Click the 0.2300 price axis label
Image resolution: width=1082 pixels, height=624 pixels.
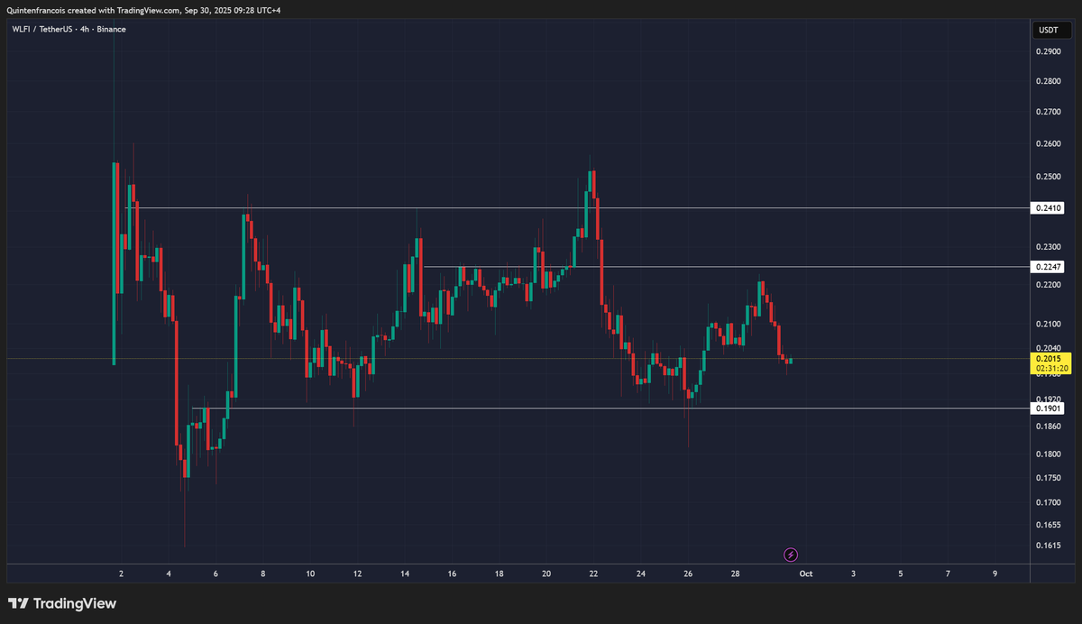pyautogui.click(x=1049, y=247)
